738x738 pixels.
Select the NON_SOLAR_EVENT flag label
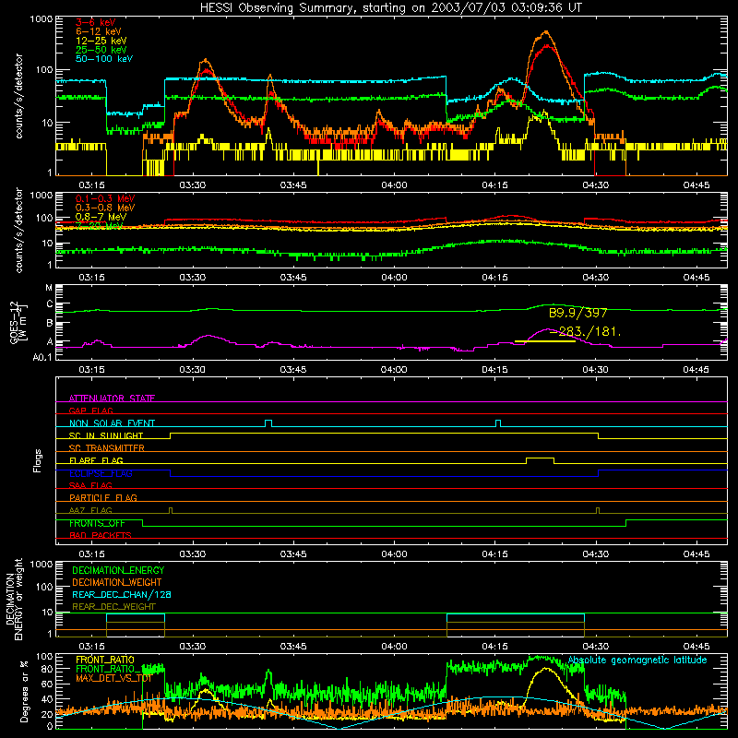(x=112, y=423)
